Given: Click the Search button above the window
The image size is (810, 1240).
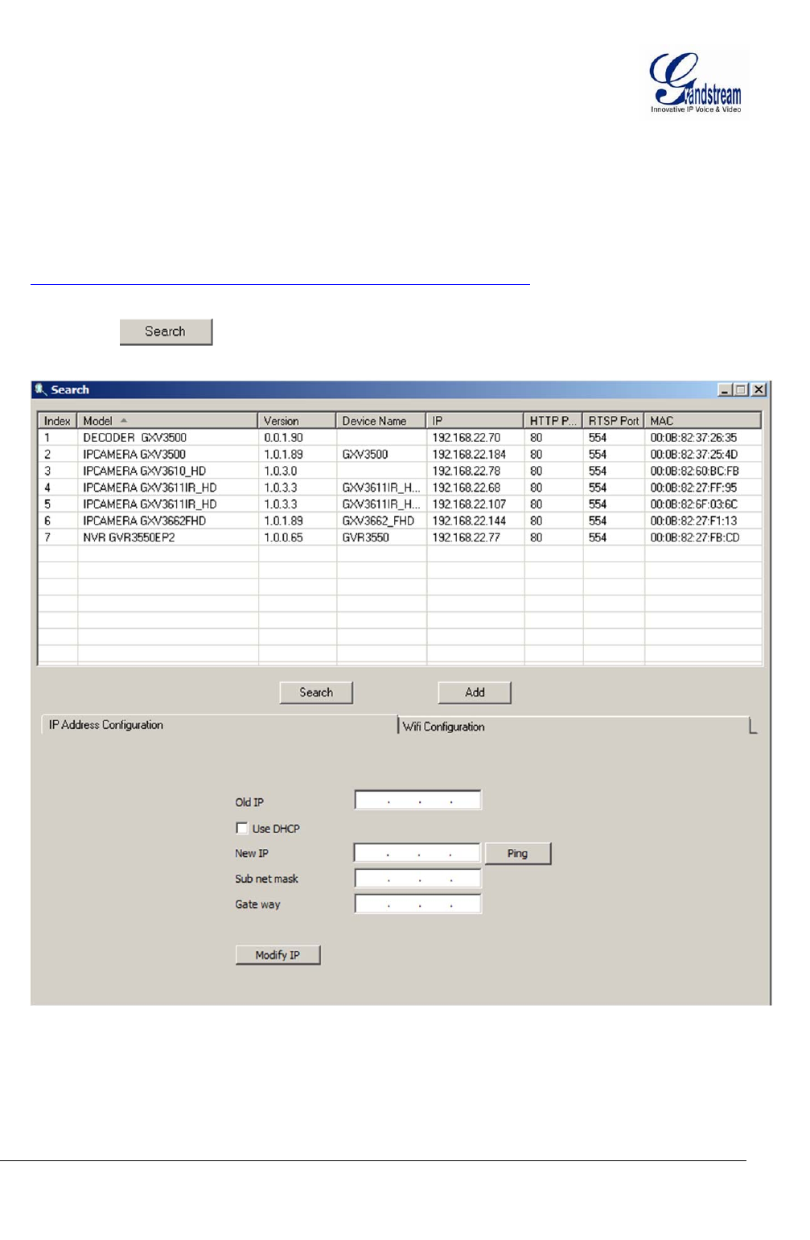Looking at the screenshot, I should 166,332.
